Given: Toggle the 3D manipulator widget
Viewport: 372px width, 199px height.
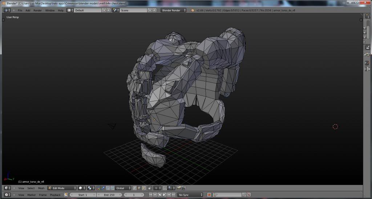Looking at the screenshot, I should (x=98, y=188).
